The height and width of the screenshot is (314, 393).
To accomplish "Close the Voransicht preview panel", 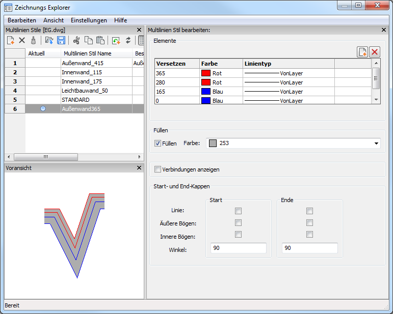I will [x=139, y=167].
